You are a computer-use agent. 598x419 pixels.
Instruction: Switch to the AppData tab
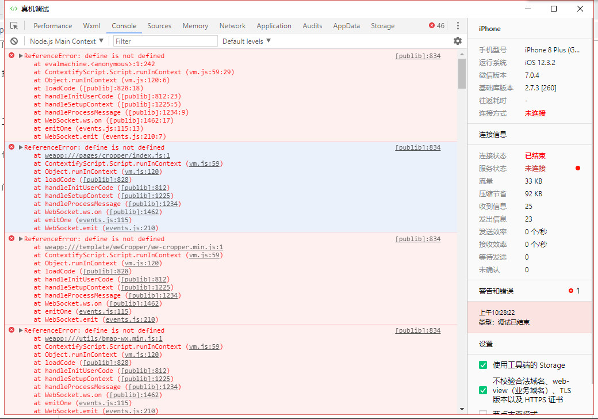coord(346,26)
